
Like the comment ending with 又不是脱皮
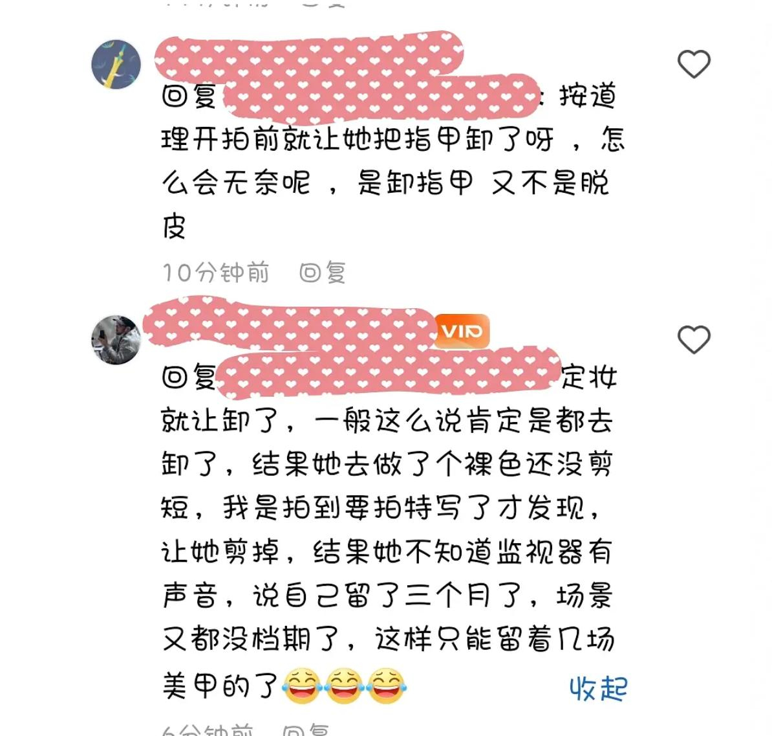694,64
